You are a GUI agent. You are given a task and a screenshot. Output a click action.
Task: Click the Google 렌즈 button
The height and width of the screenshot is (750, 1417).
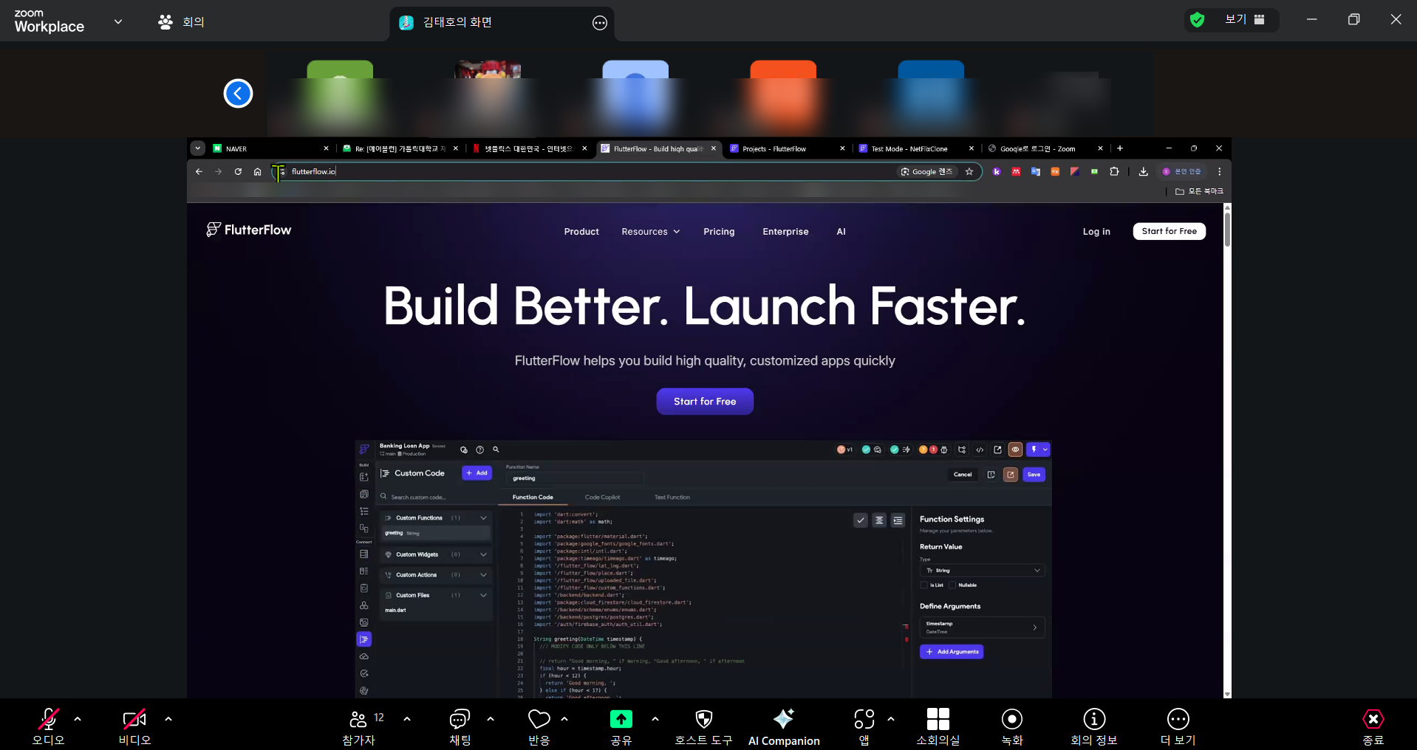pos(927,171)
